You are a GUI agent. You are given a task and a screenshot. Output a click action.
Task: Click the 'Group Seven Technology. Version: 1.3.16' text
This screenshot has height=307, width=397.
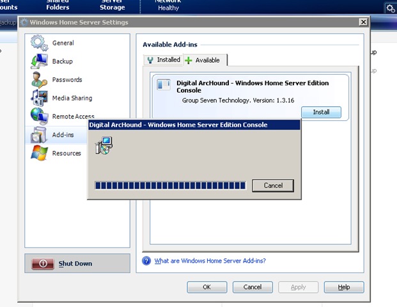(x=238, y=100)
